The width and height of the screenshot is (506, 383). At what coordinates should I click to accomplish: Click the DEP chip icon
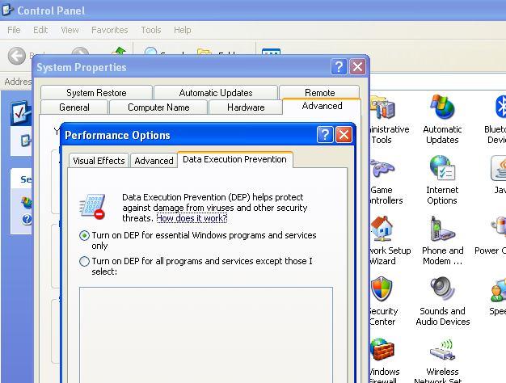coord(93,207)
